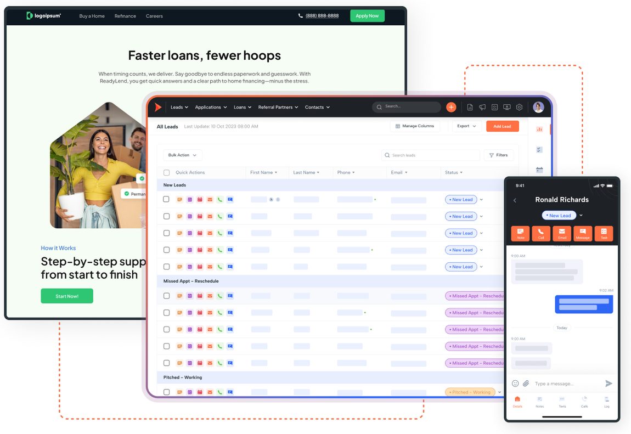The height and width of the screenshot is (434, 631).
Task: Check first row under Missed Appt – Reschedule
Action: point(166,296)
